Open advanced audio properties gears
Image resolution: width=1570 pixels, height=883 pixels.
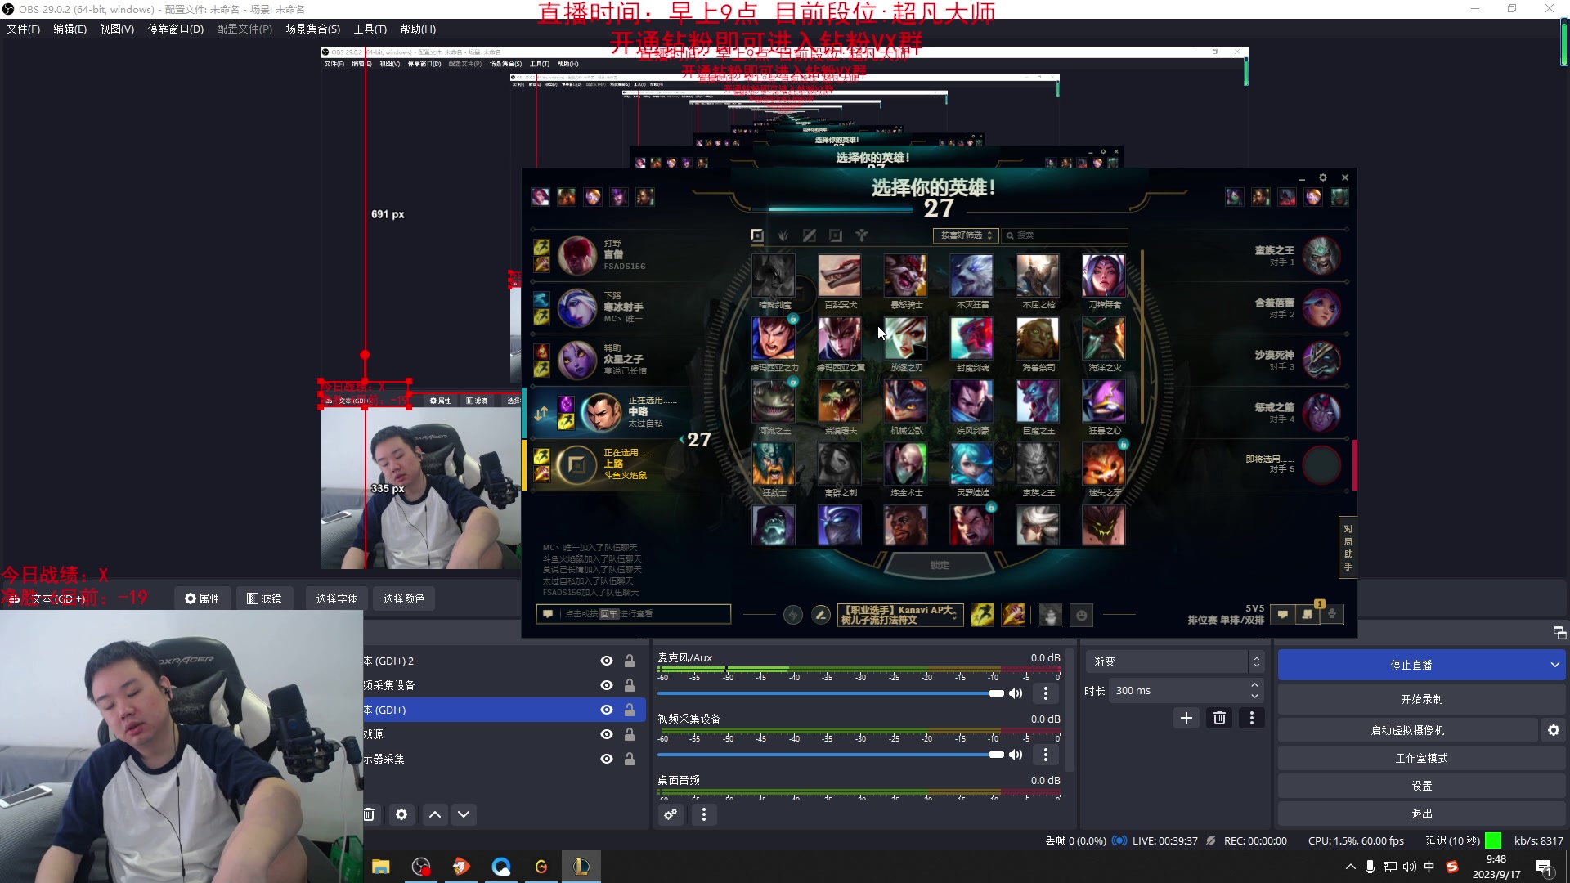point(671,814)
